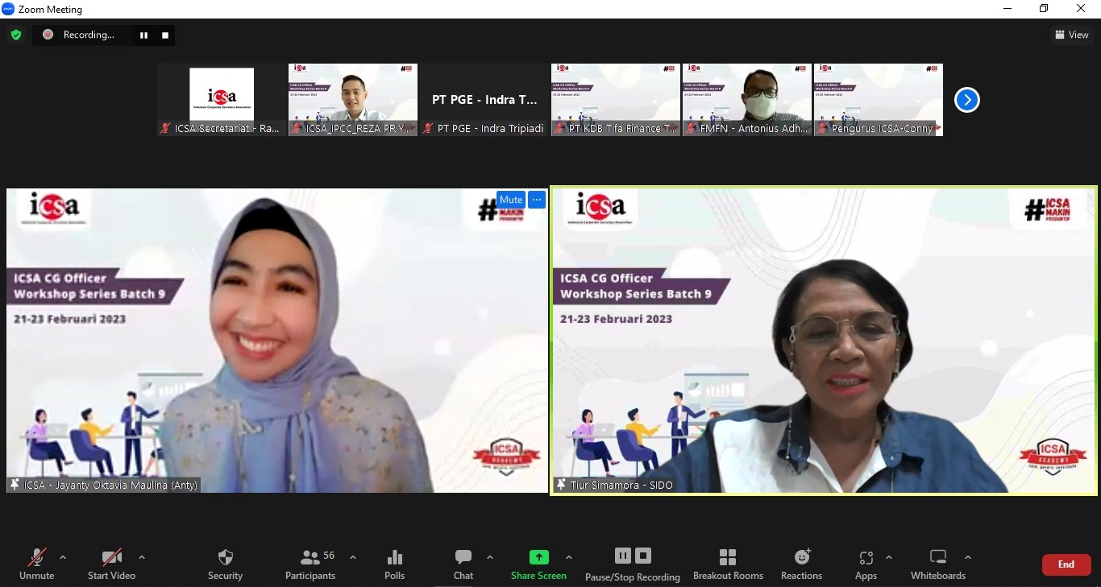Open the Reactions smiley icon
Image resolution: width=1101 pixels, height=587 pixels.
tap(802, 557)
